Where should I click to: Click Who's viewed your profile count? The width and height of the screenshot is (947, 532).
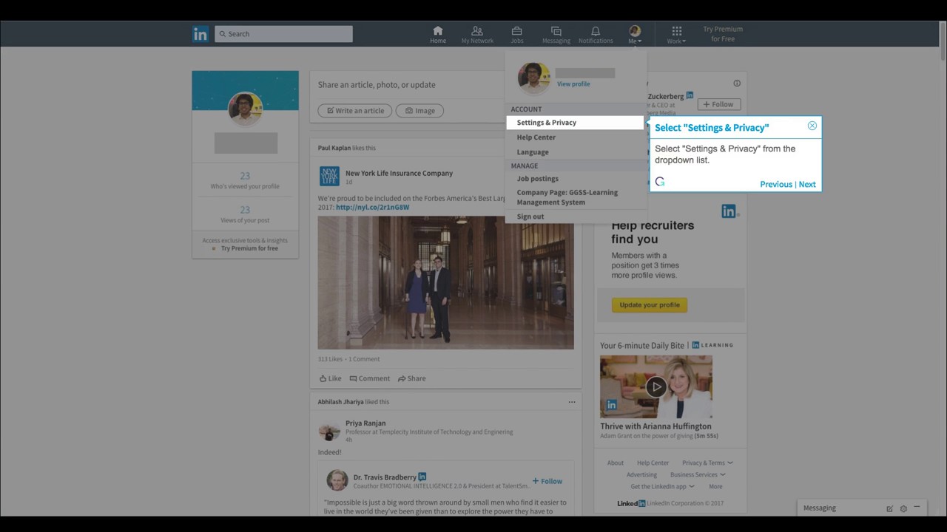coord(245,176)
